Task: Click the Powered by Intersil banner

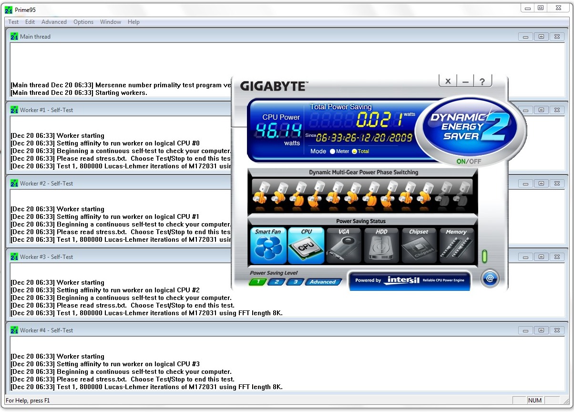Action: tap(410, 280)
